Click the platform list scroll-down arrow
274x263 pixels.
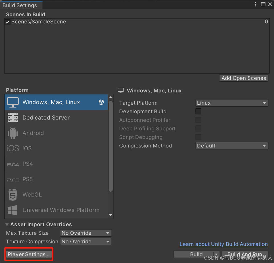111,215
